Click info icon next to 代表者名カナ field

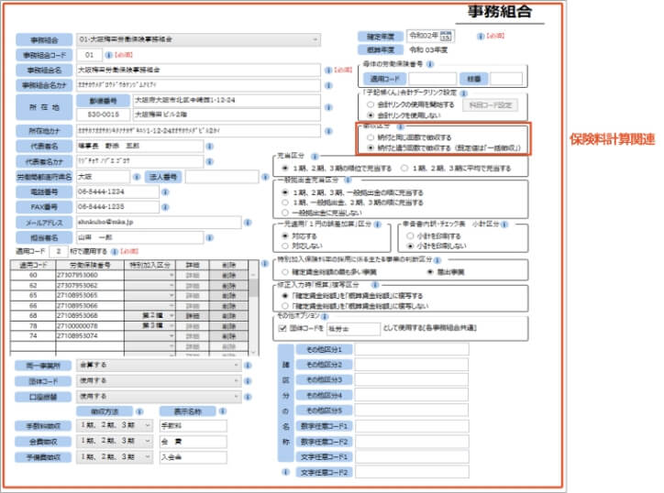210,161
